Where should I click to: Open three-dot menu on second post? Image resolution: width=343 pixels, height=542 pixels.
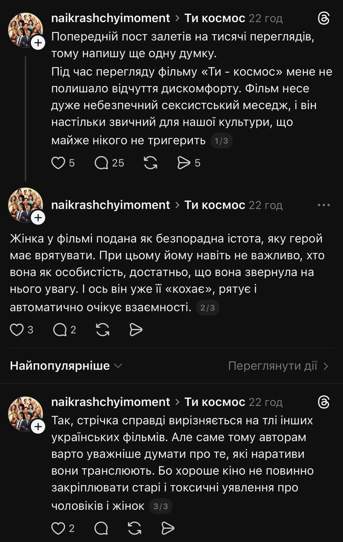coord(323,205)
